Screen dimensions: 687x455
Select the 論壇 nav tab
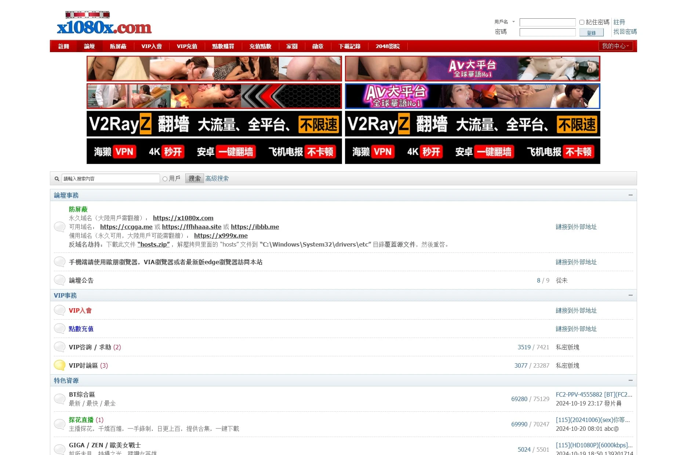click(x=89, y=46)
